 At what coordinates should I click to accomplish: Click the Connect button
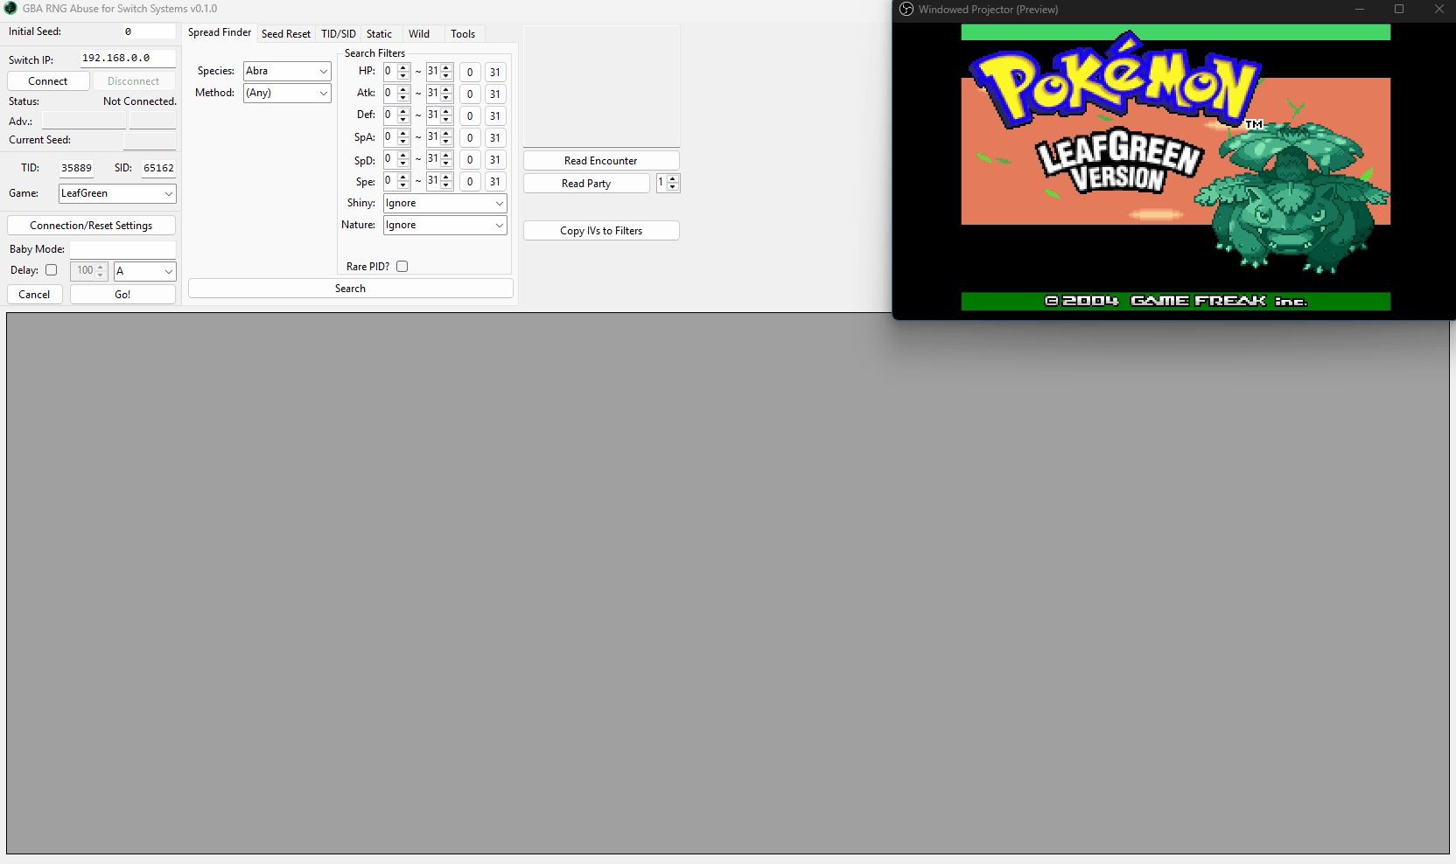click(48, 81)
